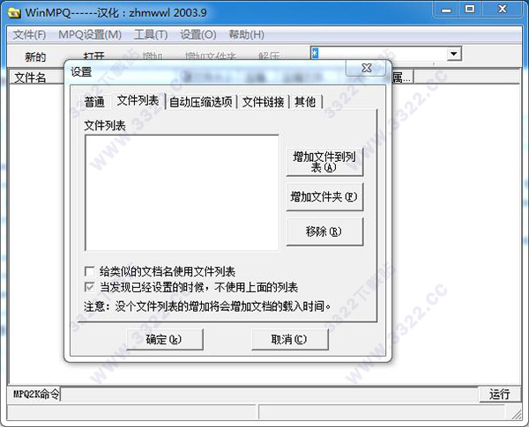Click the 增加文件夹 toolbar button
The width and height of the screenshot is (529, 427).
tap(210, 55)
